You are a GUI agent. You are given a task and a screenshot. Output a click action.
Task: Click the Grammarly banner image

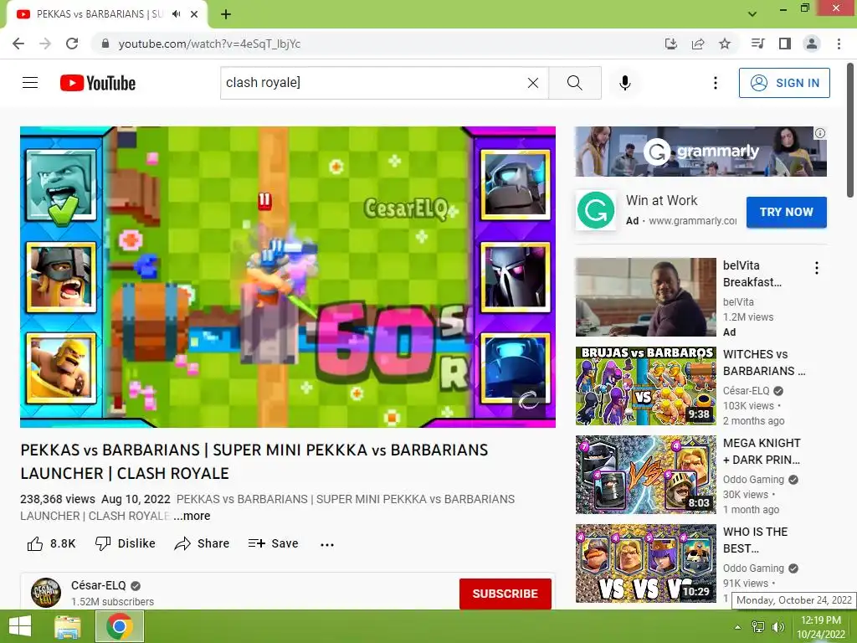[x=700, y=152]
